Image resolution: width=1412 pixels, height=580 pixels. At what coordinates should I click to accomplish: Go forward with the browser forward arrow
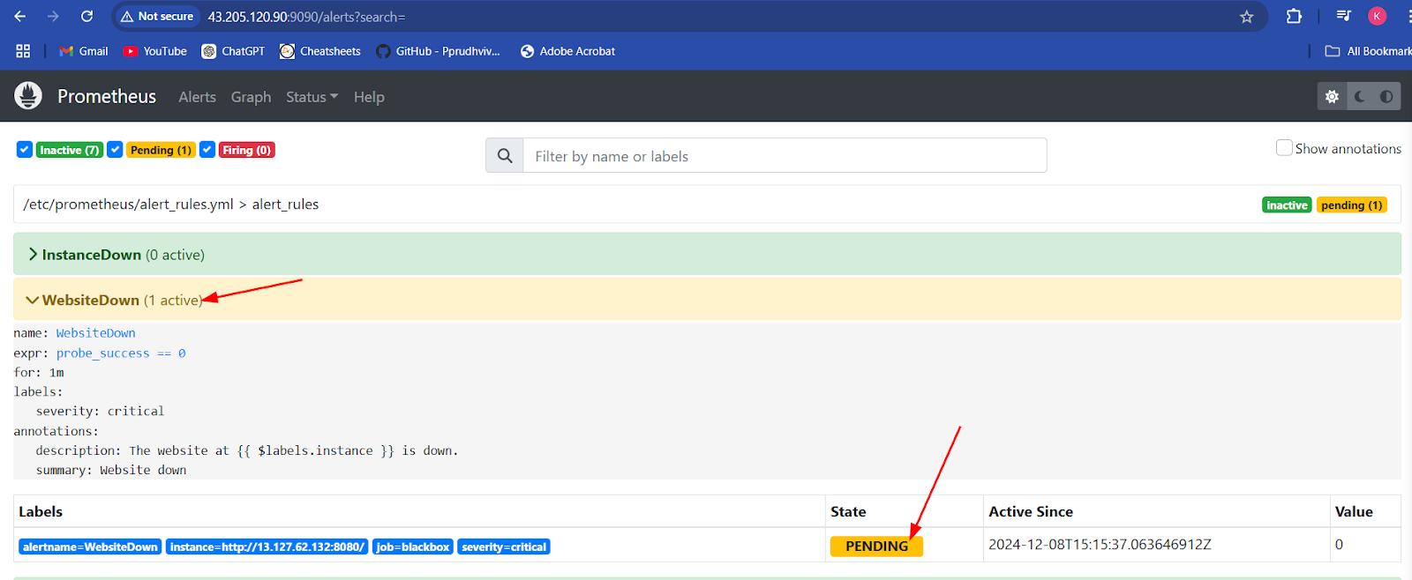tap(53, 16)
